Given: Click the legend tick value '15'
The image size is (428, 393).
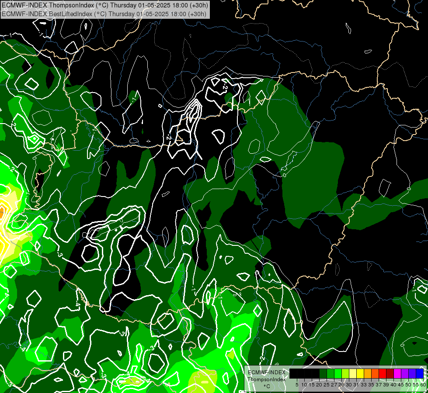Looking at the screenshot, I should pyautogui.click(x=311, y=385).
